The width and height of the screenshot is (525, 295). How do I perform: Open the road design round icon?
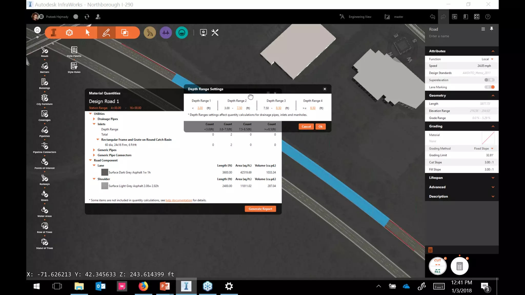[x=150, y=33]
